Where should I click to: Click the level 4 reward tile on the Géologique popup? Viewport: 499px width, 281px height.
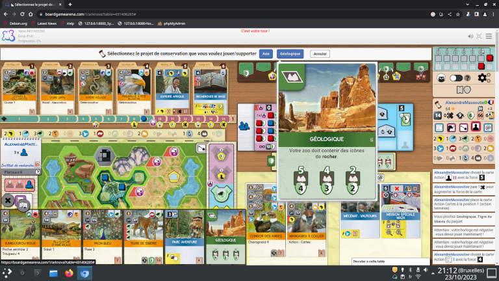coord(327,180)
